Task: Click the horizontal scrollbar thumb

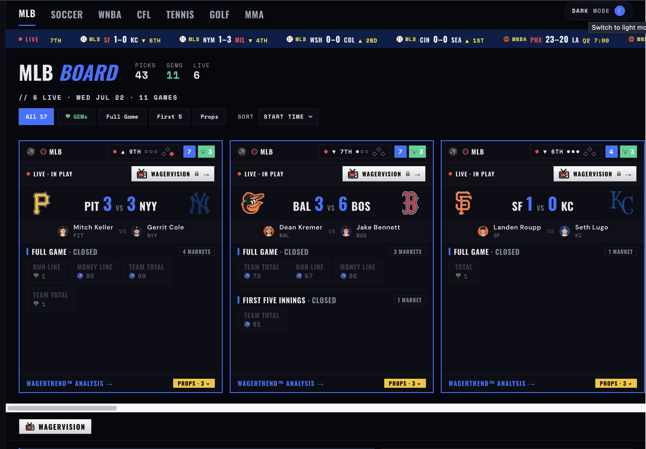Action: pos(62,408)
